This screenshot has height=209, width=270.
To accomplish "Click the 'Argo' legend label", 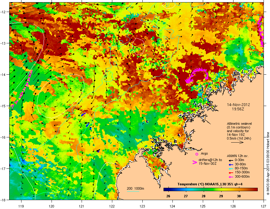I will [204, 153].
